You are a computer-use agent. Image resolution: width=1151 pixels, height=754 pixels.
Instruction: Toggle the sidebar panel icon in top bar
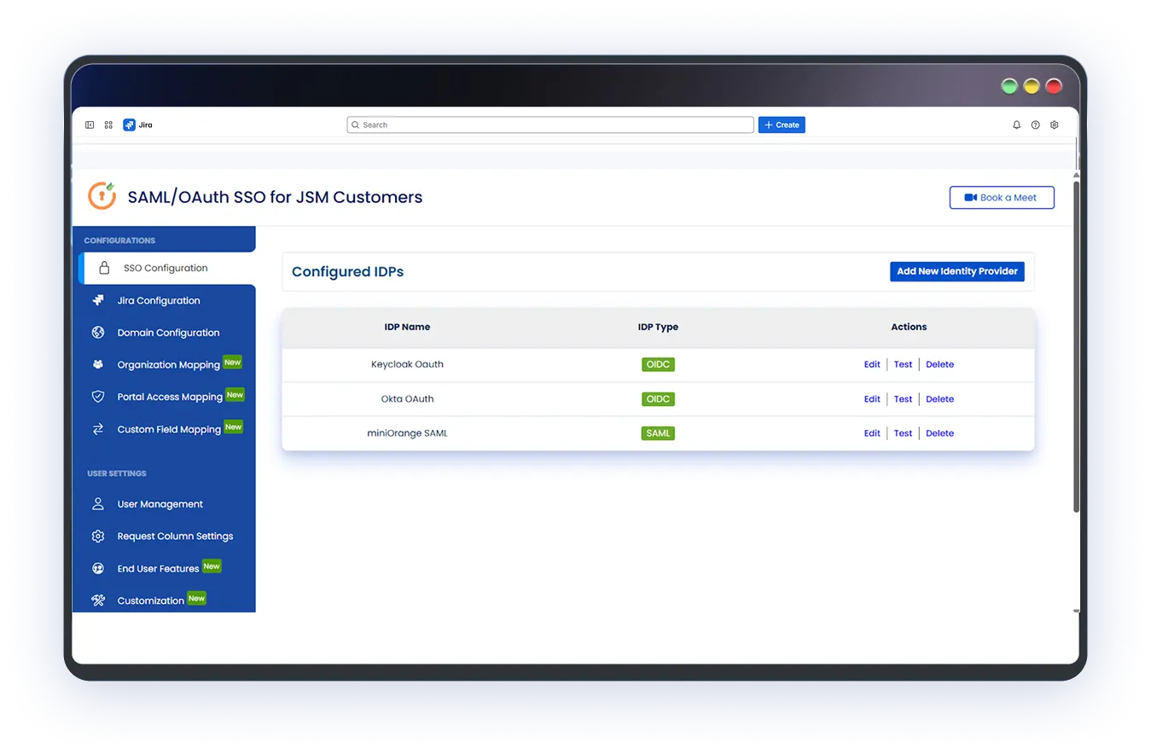coord(90,125)
